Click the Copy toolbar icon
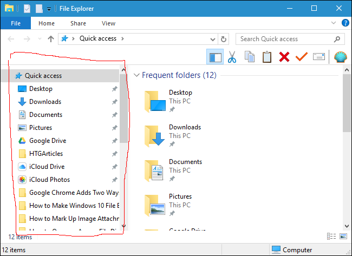This screenshot has width=352, height=256. (250, 57)
